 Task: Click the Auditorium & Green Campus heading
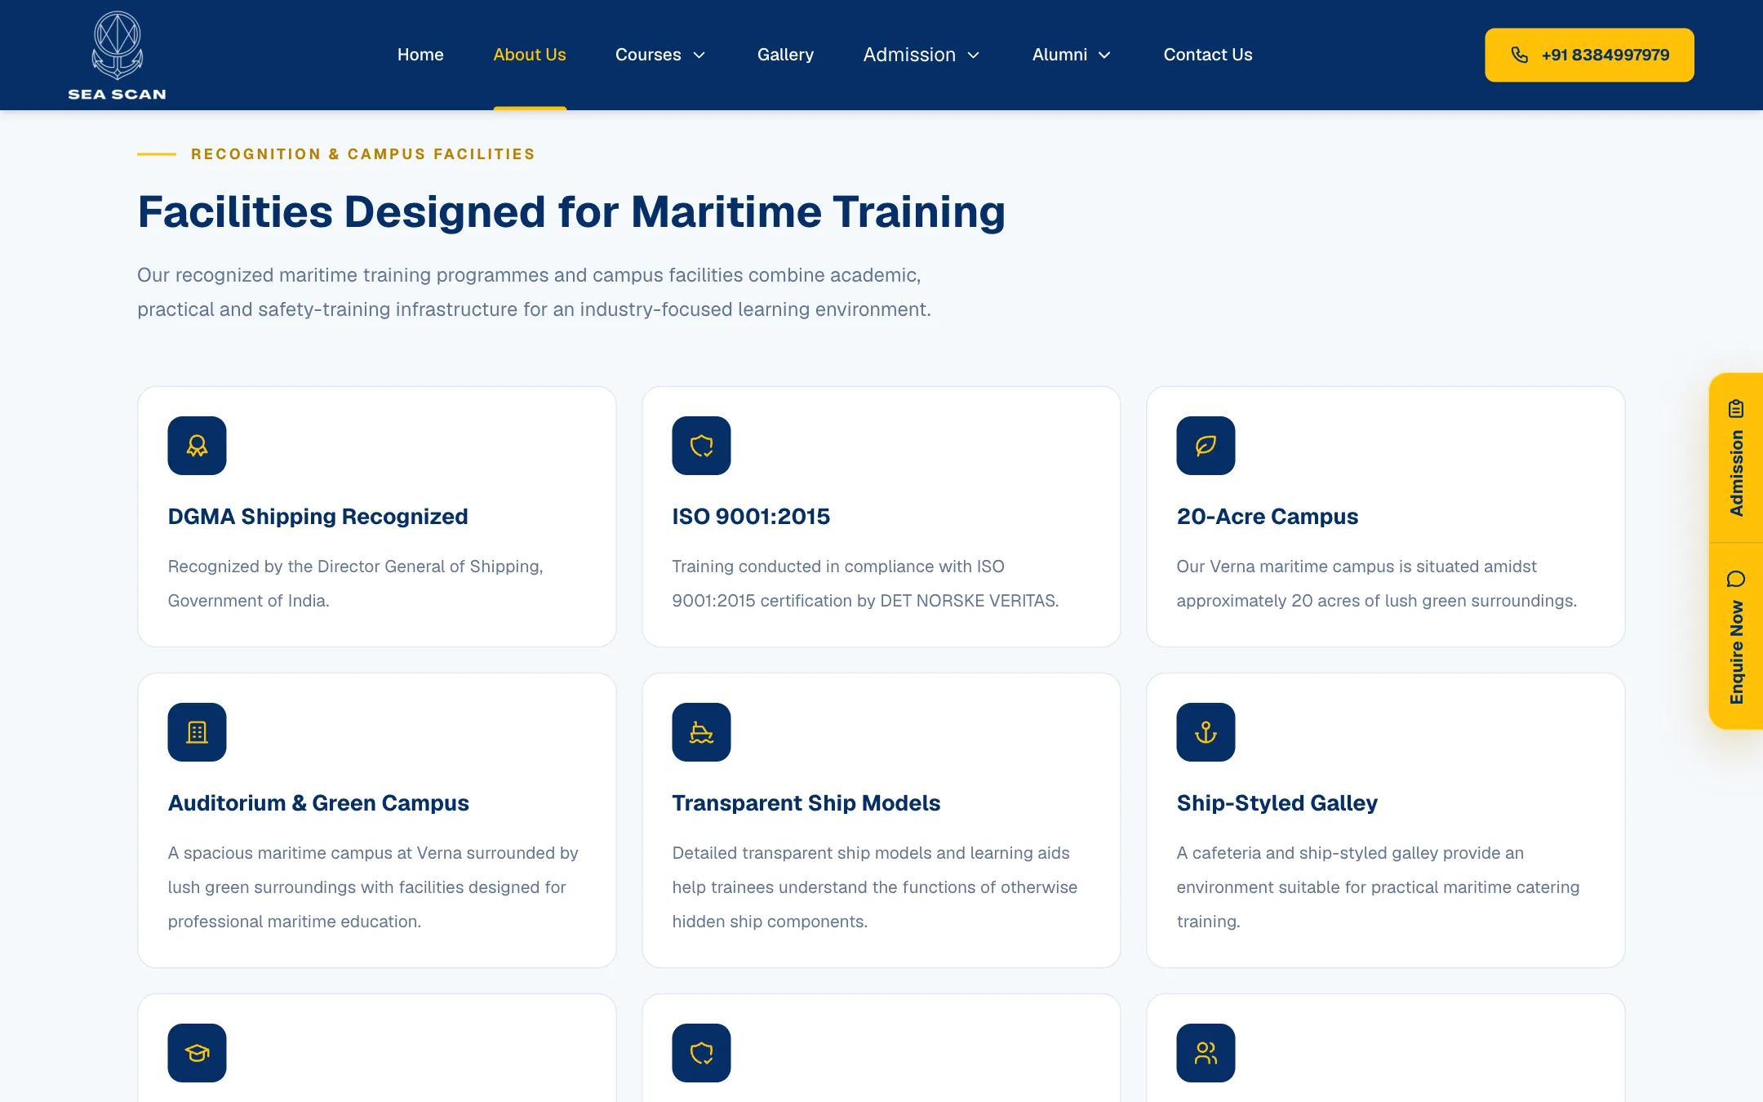point(318,803)
